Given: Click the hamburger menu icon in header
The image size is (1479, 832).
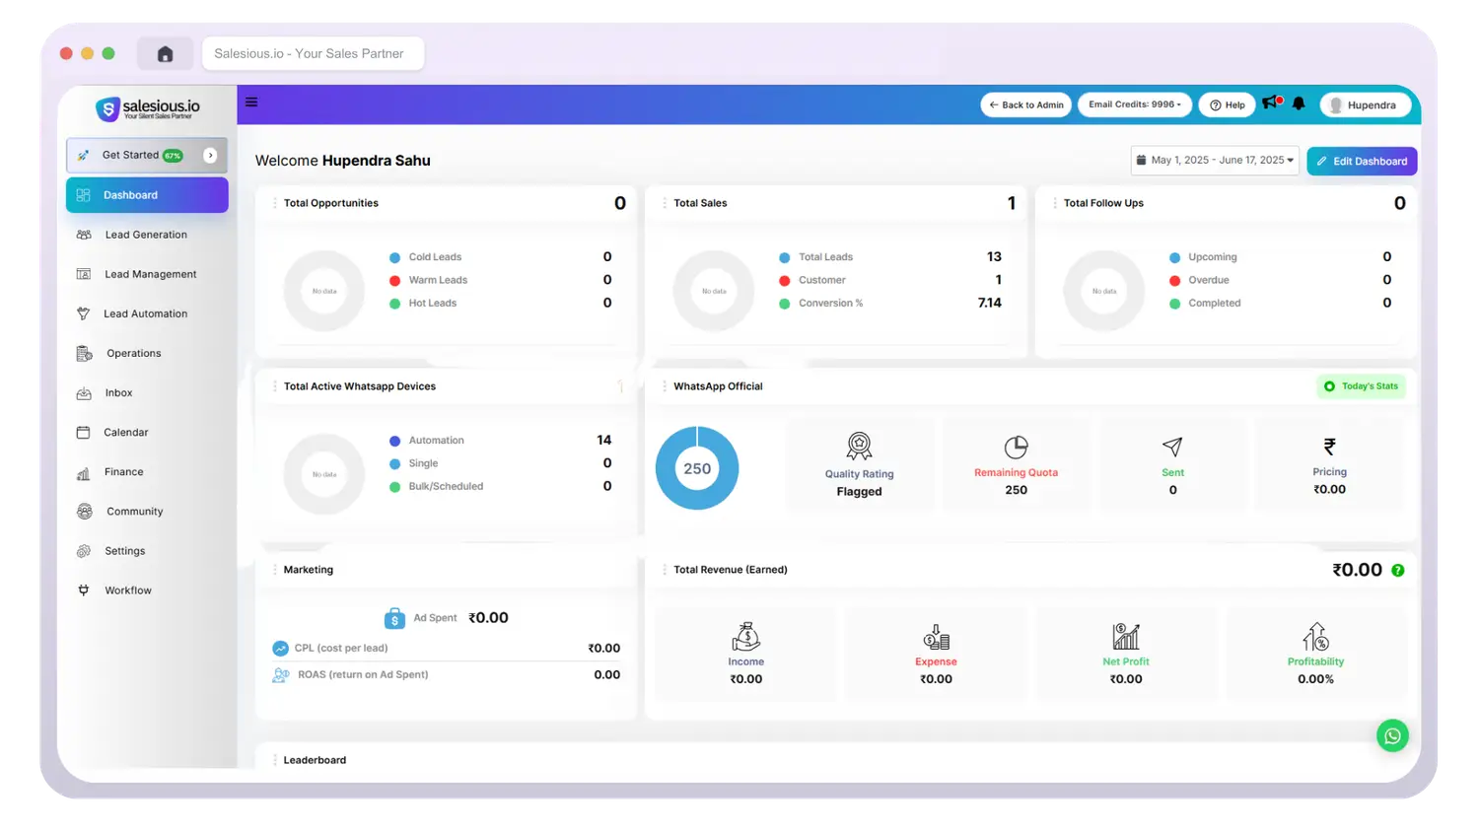Looking at the screenshot, I should (x=251, y=103).
